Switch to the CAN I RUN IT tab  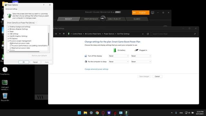[114, 19]
